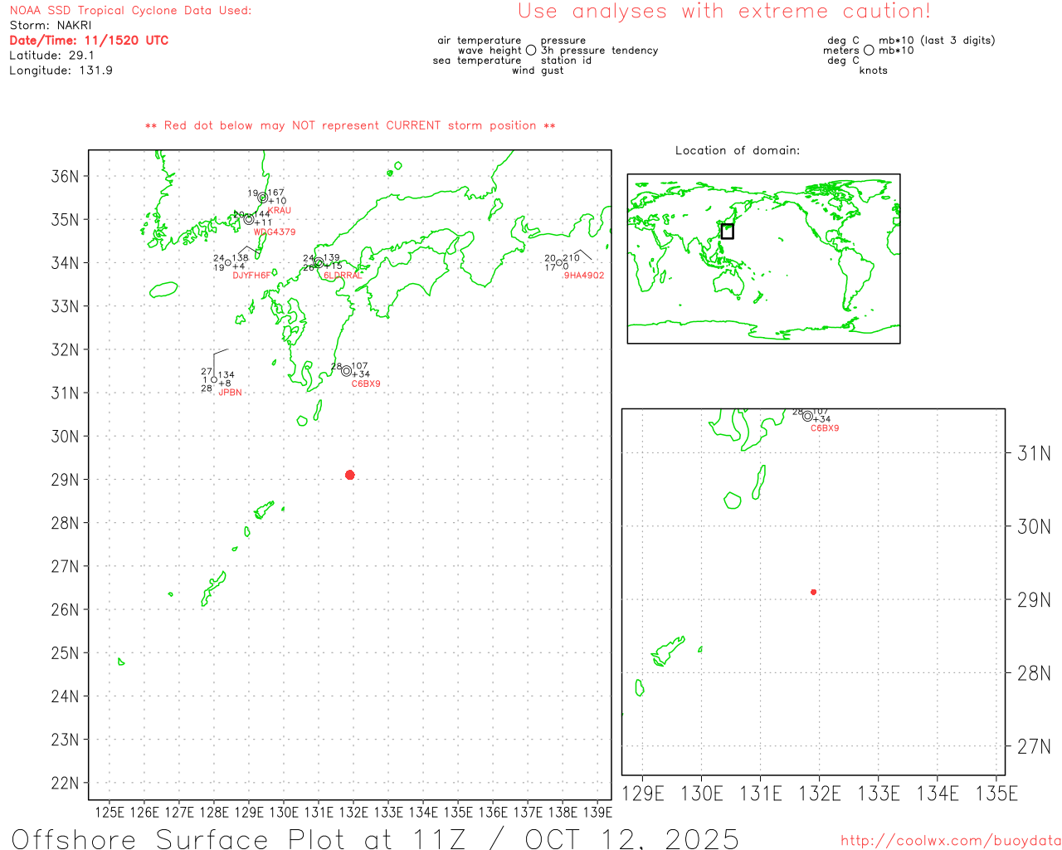This screenshot has height=850, width=1062.
Task: Click 'station id' legend label
Action: click(566, 61)
